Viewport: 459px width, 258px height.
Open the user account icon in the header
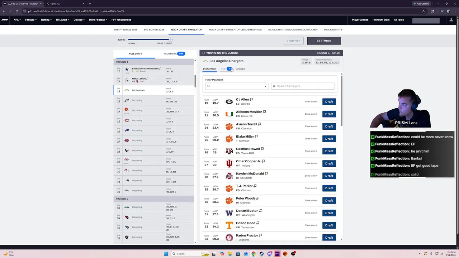(x=451, y=20)
